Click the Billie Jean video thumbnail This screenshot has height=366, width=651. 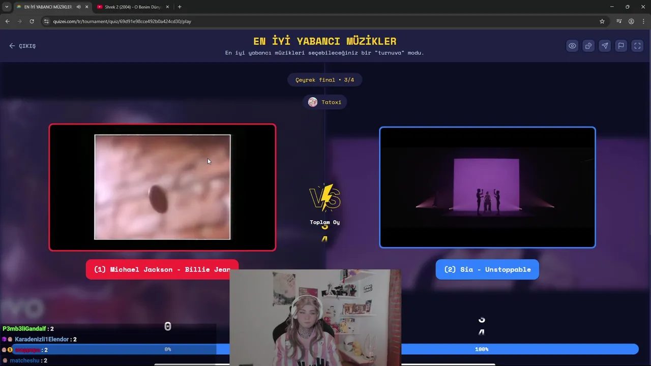point(162,187)
